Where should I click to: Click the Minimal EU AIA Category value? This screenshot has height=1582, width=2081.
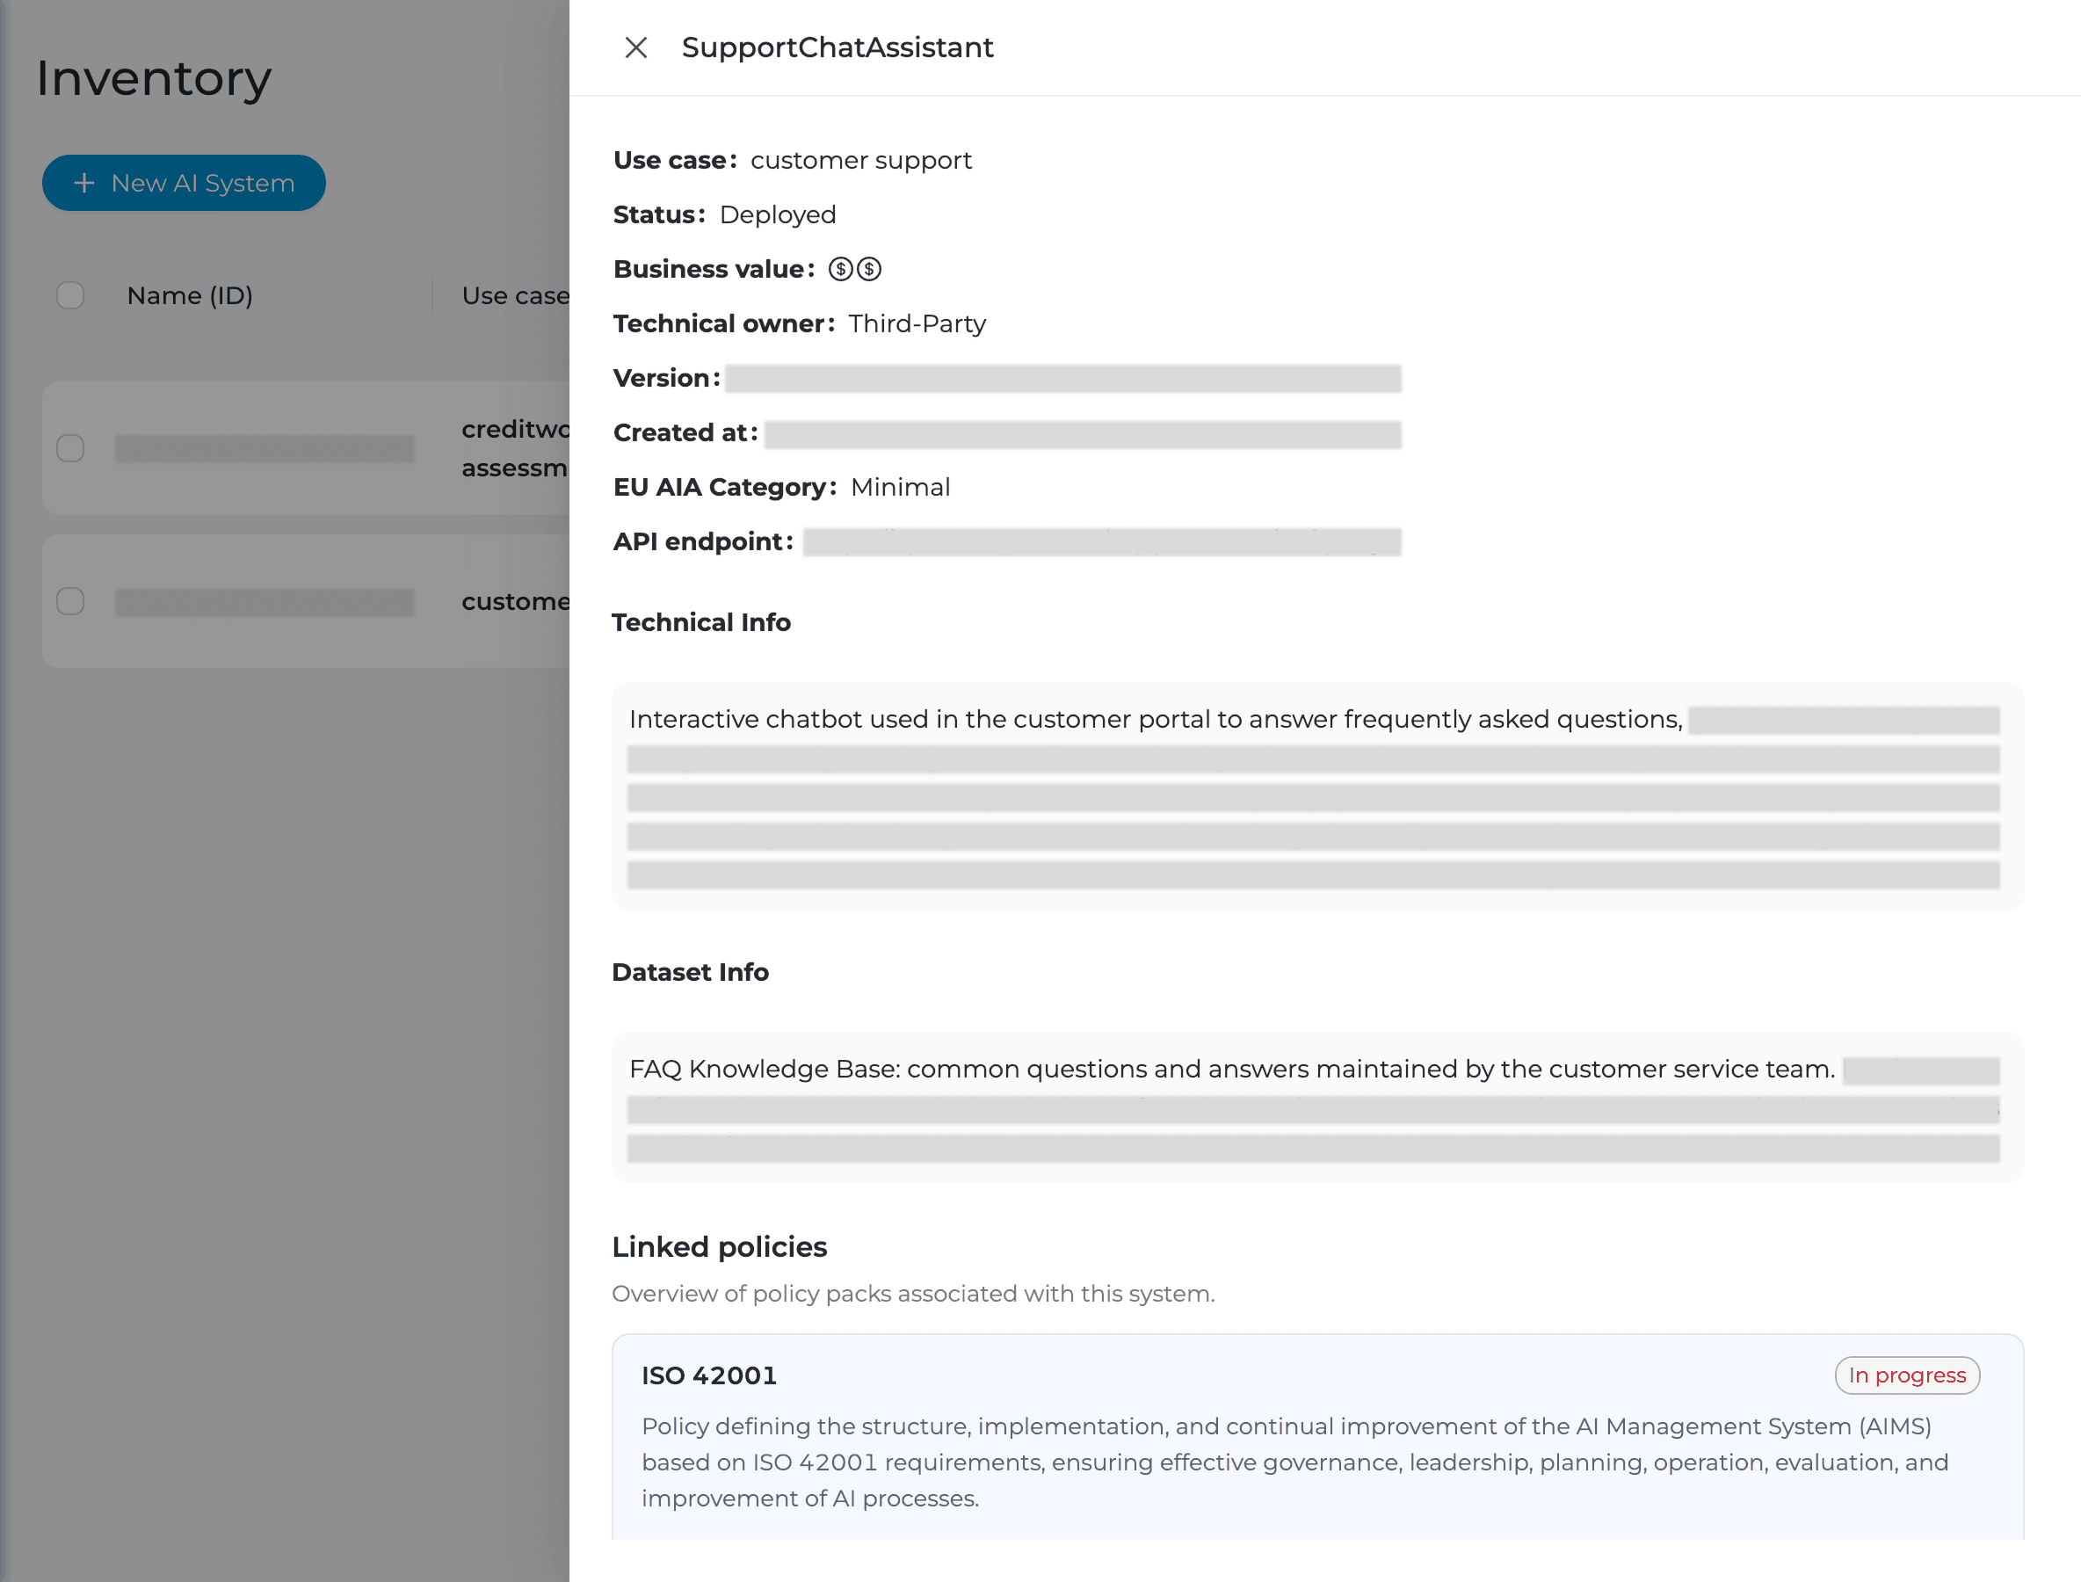click(x=900, y=488)
